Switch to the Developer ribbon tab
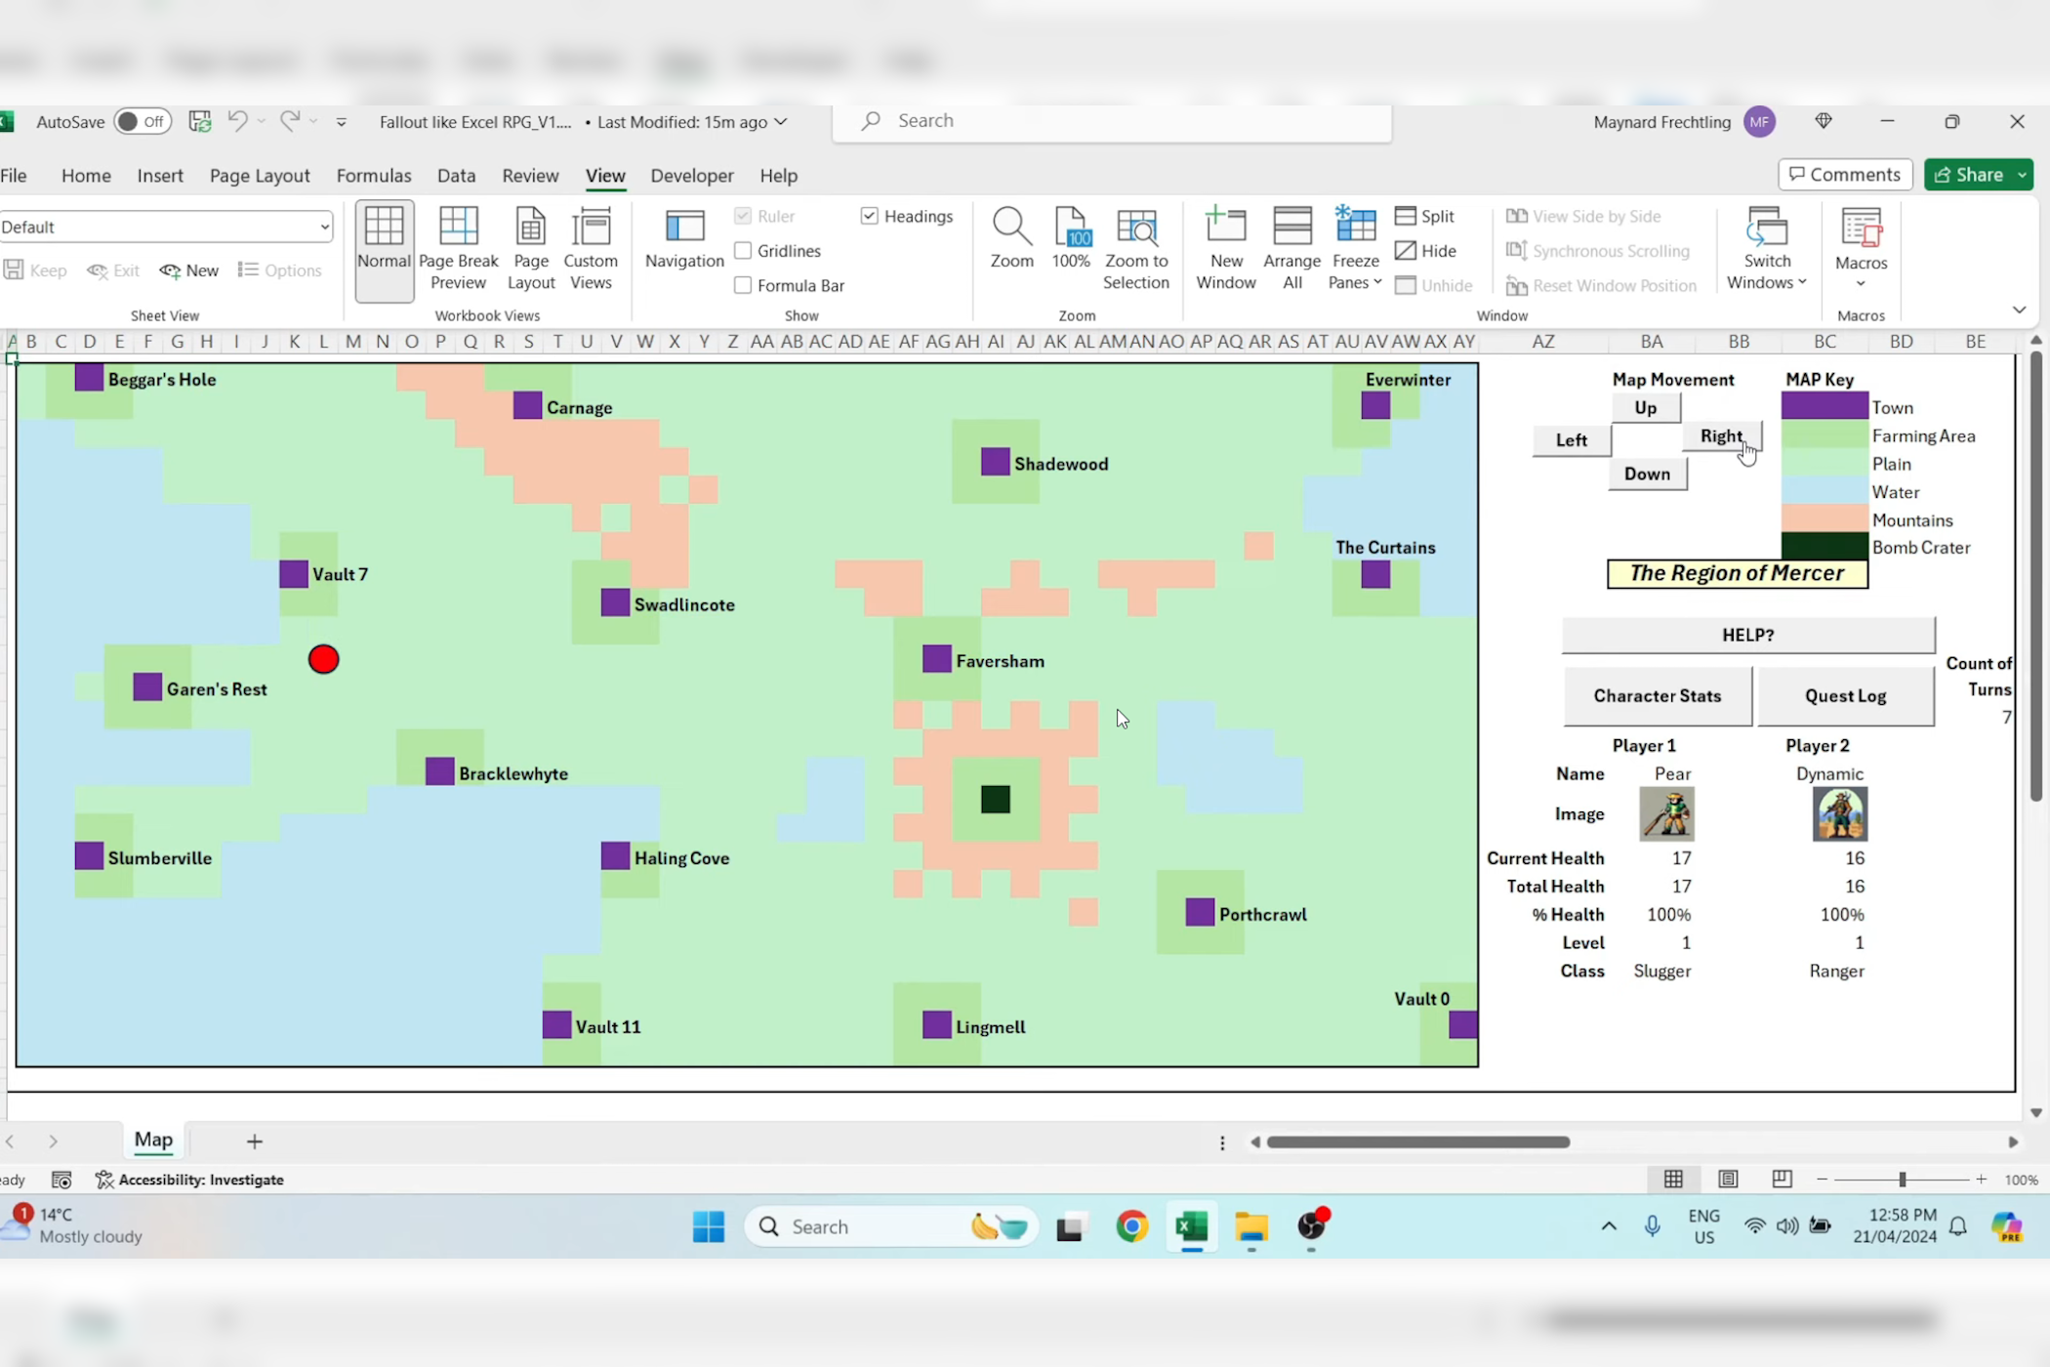Image resolution: width=2050 pixels, height=1367 pixels. [691, 176]
